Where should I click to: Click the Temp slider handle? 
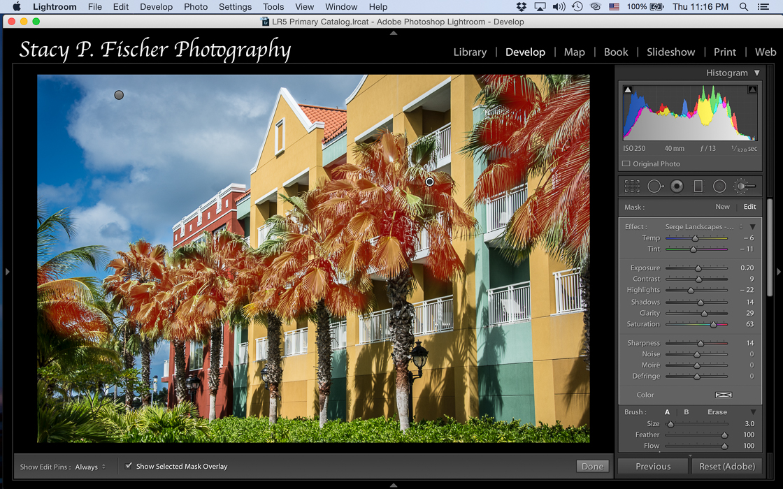click(695, 238)
